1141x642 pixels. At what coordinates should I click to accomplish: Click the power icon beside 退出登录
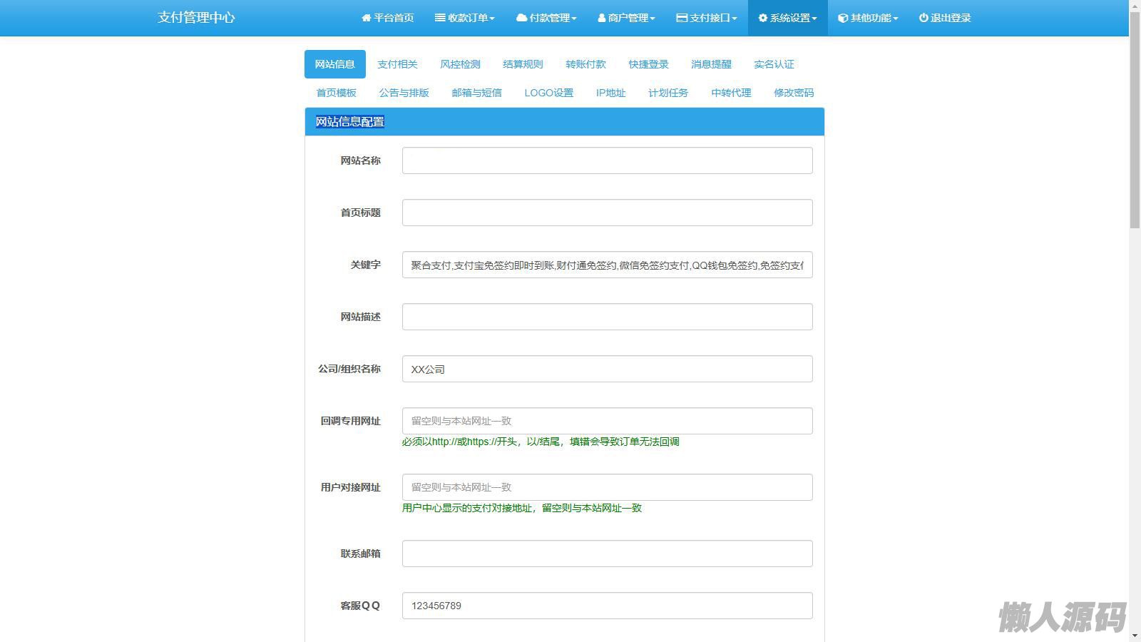point(923,18)
